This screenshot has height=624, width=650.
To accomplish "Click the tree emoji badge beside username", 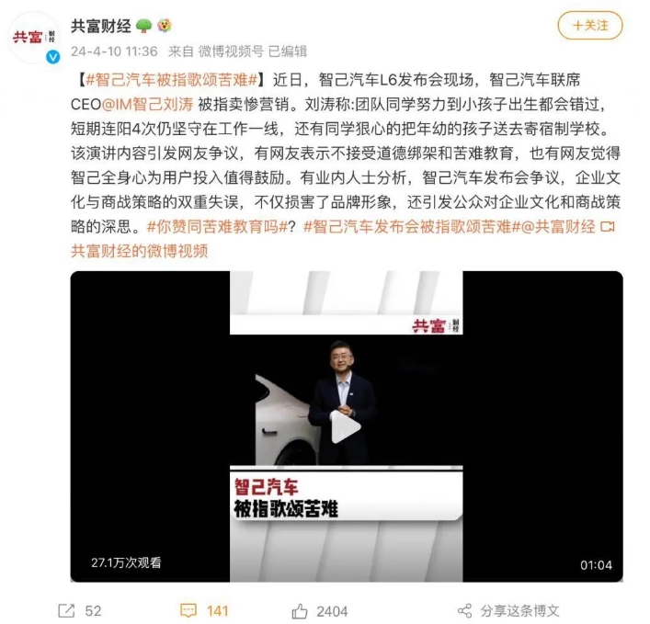I will (x=143, y=26).
